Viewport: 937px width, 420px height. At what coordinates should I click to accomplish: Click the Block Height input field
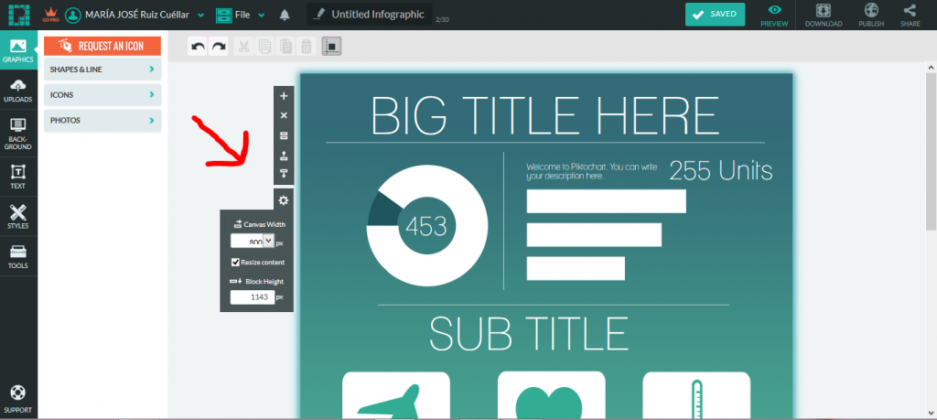(253, 296)
